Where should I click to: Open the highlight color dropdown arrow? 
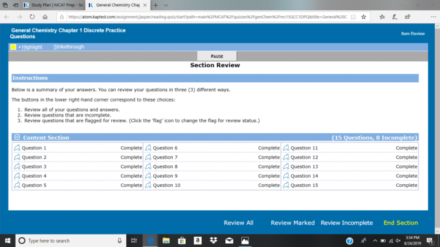(19, 47)
